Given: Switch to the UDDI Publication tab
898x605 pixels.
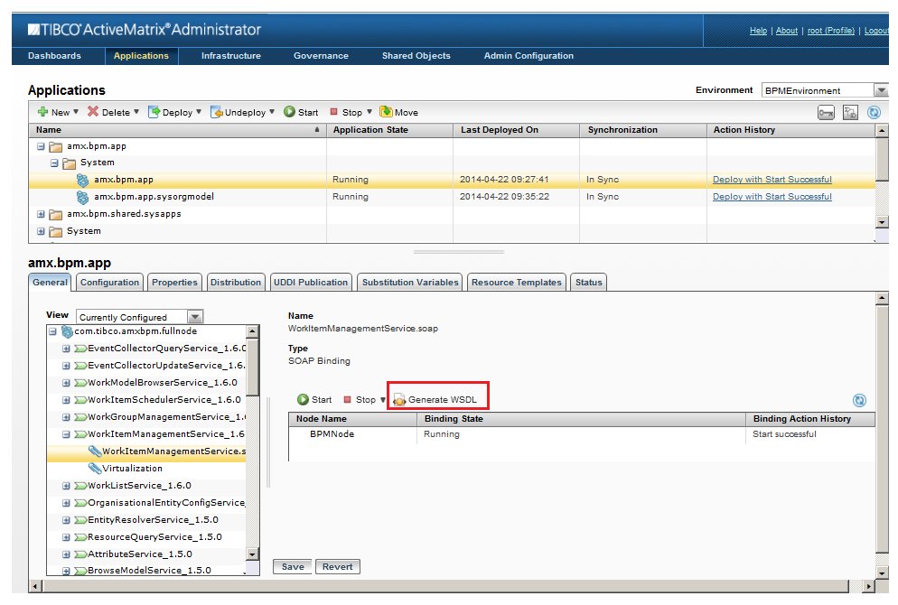Looking at the screenshot, I should (311, 282).
